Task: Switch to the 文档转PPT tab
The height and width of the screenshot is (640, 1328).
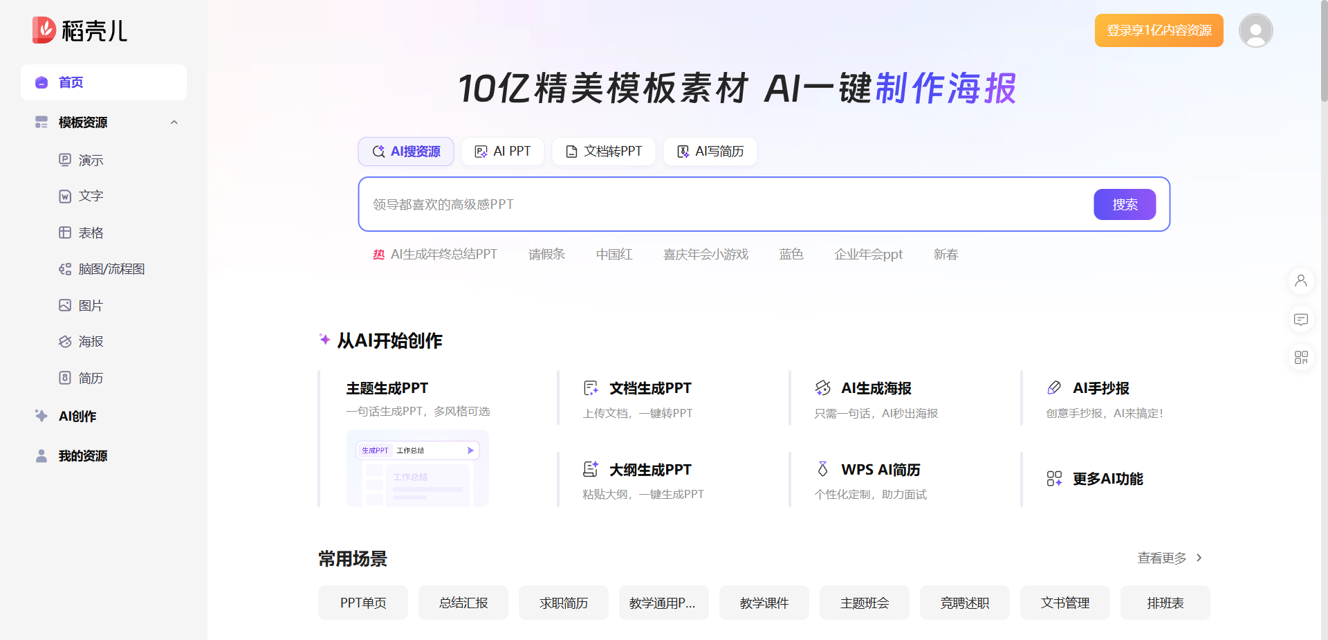Action: coord(603,151)
